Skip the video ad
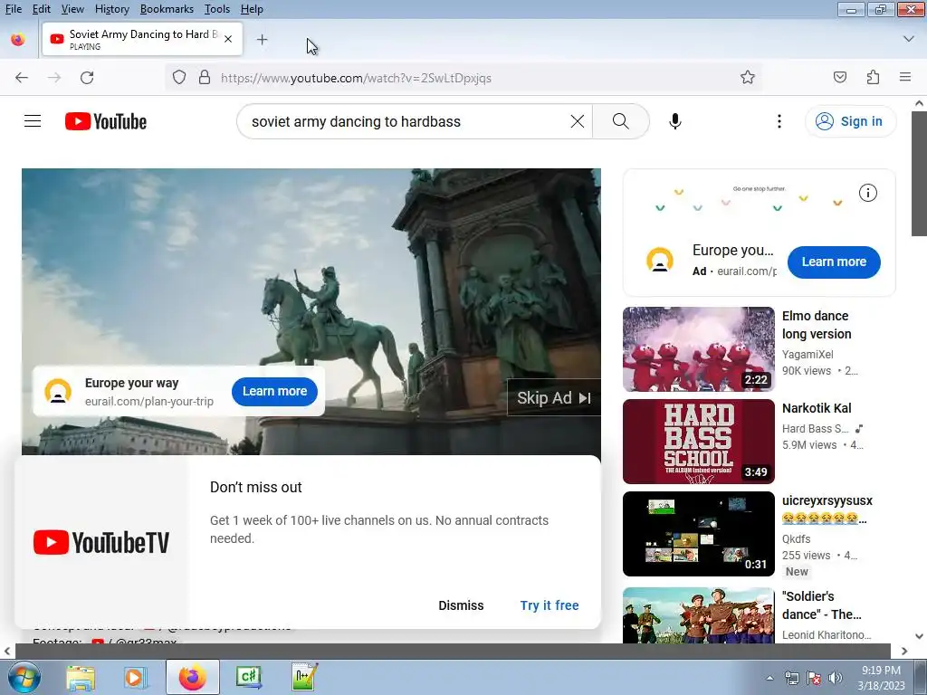The height and width of the screenshot is (695, 927). tap(554, 398)
